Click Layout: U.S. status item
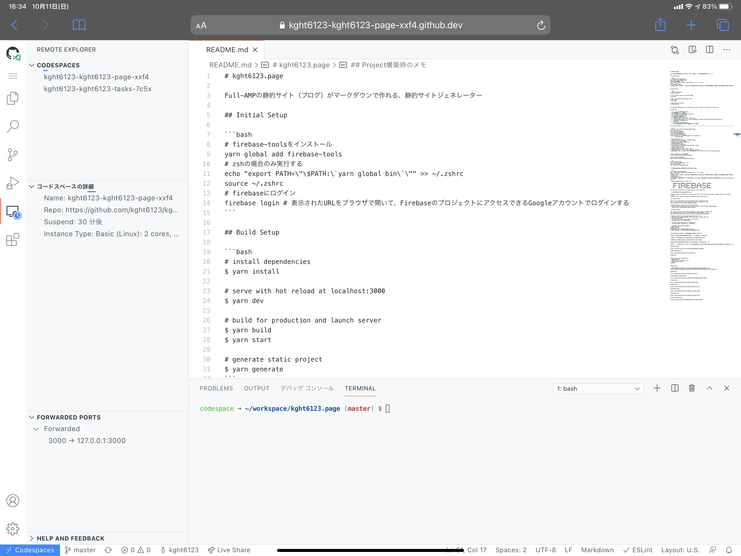The height and width of the screenshot is (556, 741). pos(680,550)
